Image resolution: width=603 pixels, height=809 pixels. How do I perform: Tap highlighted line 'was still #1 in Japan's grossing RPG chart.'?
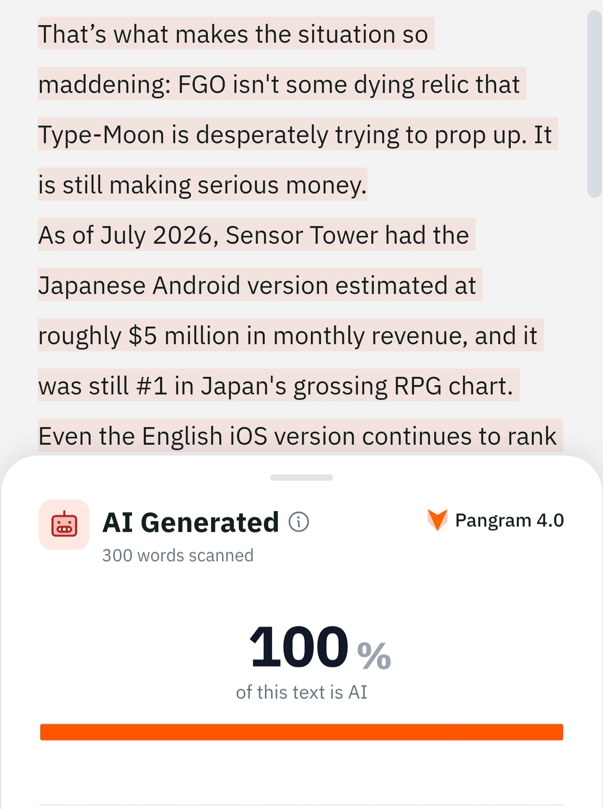pyautogui.click(x=278, y=385)
